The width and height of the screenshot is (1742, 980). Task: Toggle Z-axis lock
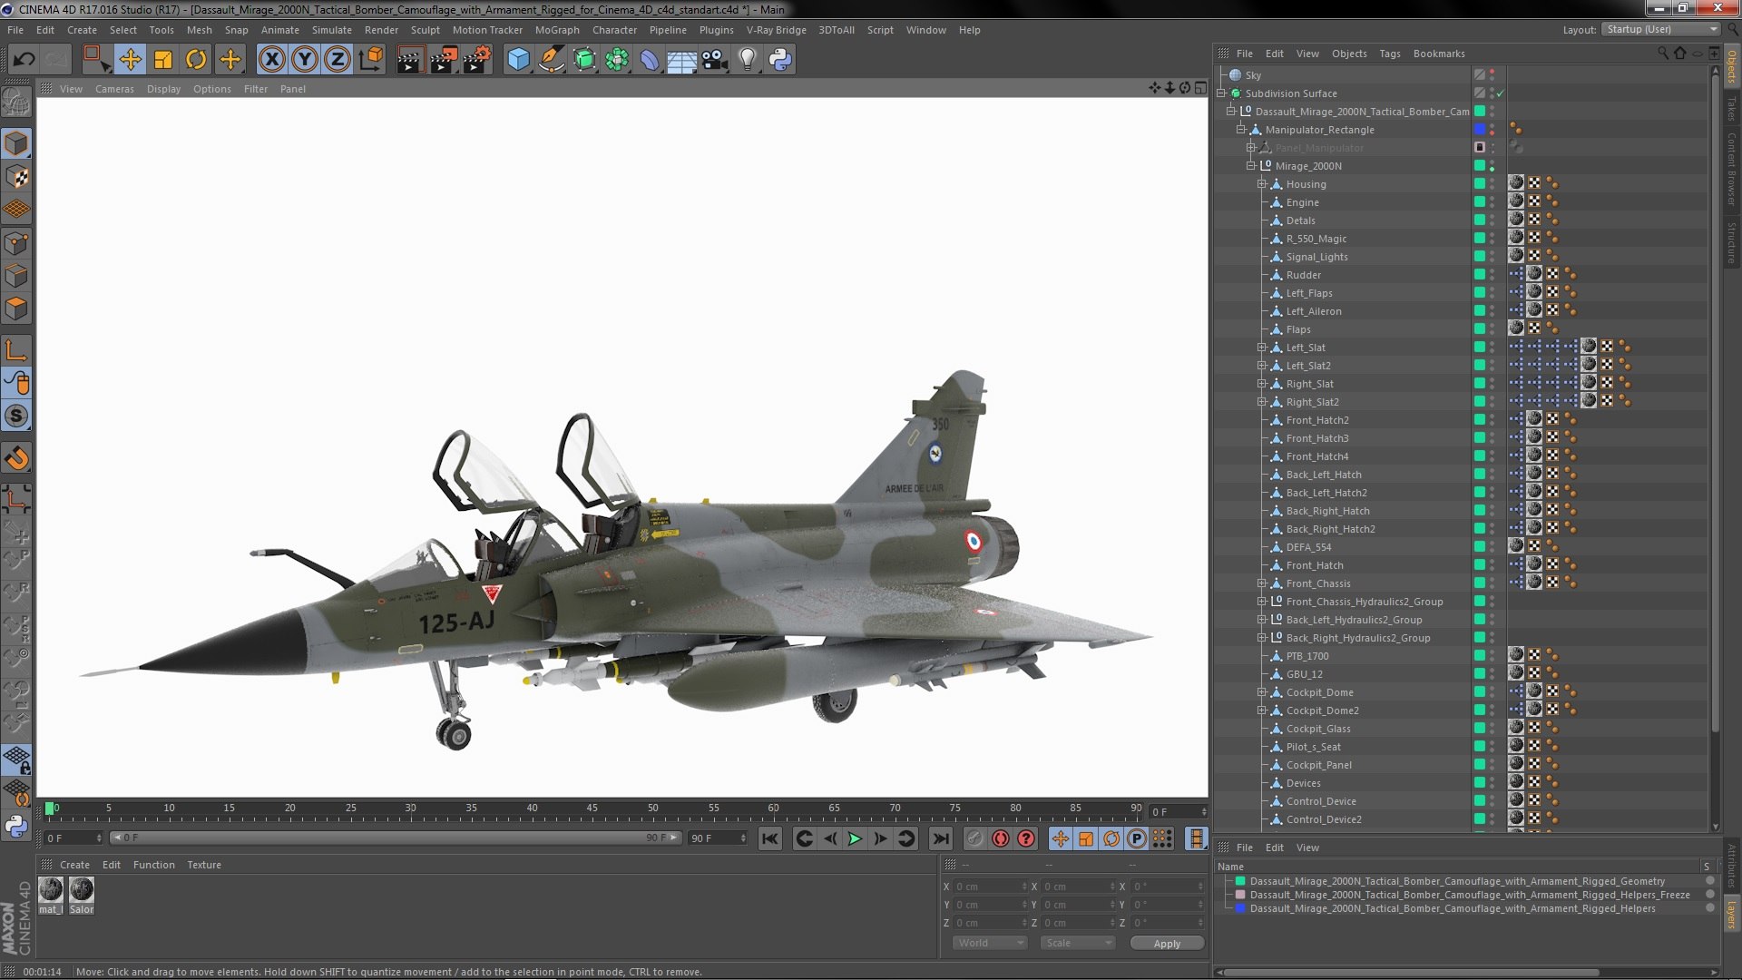tap(338, 60)
